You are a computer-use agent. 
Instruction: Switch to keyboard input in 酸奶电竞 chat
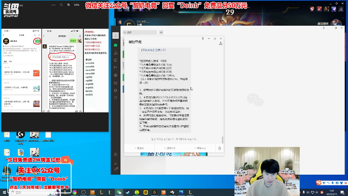tap(220, 148)
